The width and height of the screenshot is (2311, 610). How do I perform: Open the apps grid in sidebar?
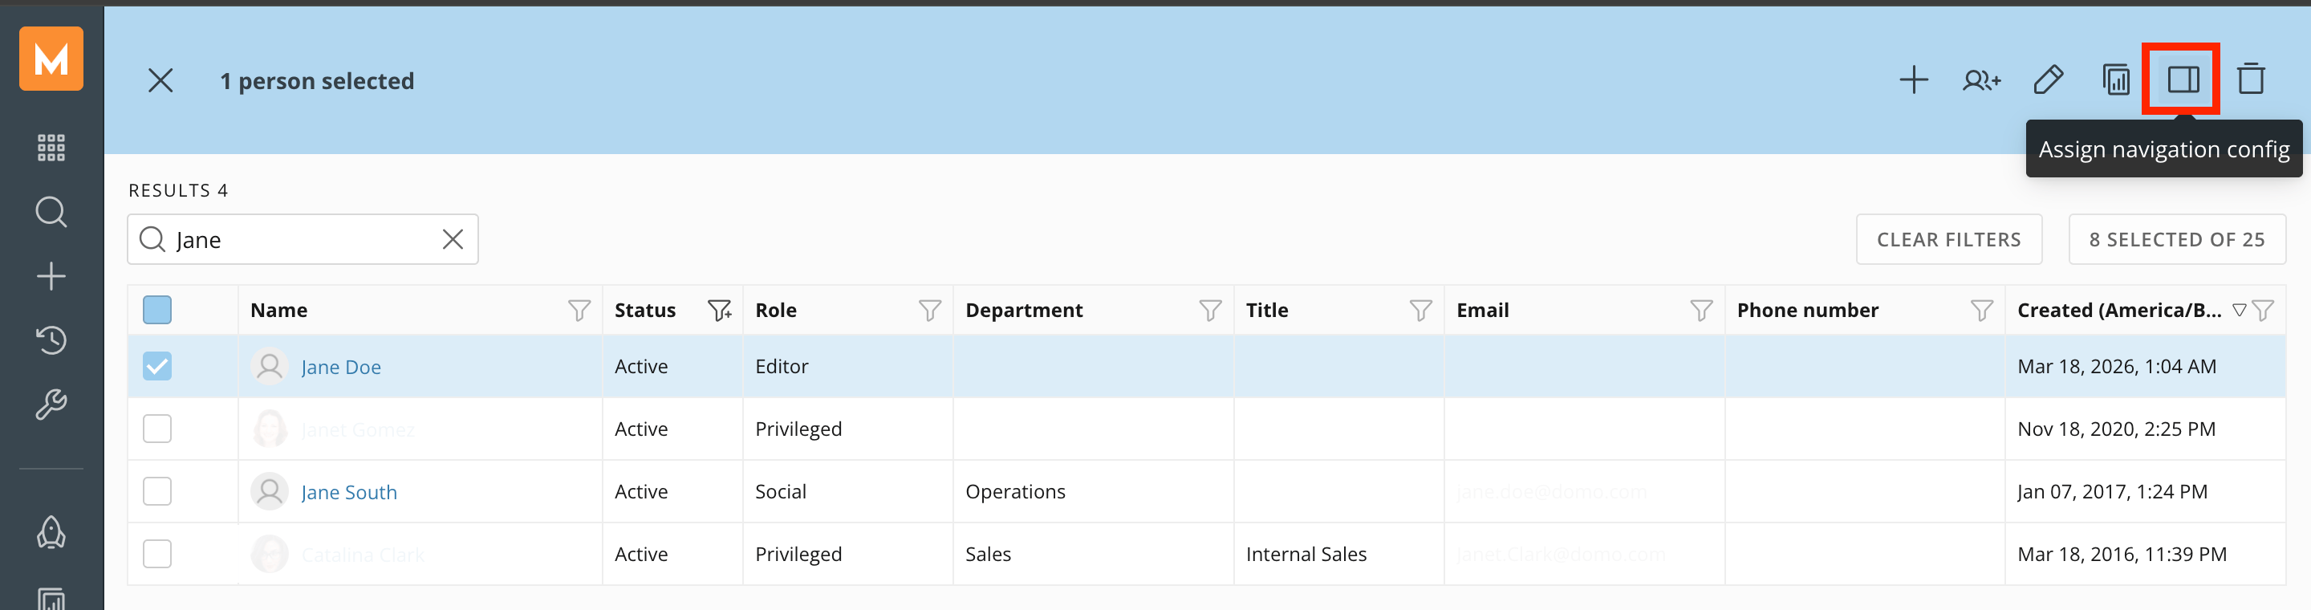[x=51, y=147]
